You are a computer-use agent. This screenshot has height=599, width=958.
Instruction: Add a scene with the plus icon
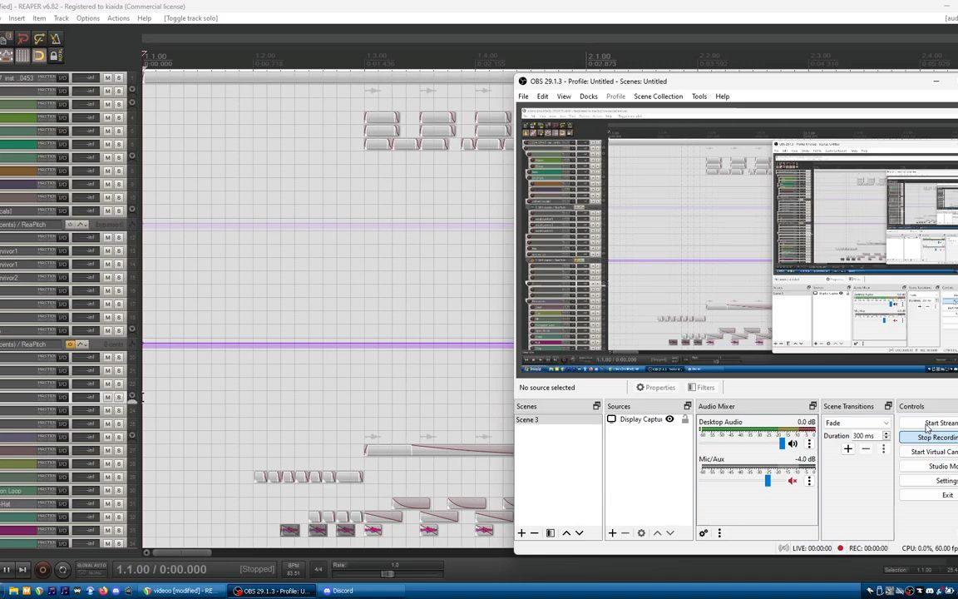coord(521,533)
